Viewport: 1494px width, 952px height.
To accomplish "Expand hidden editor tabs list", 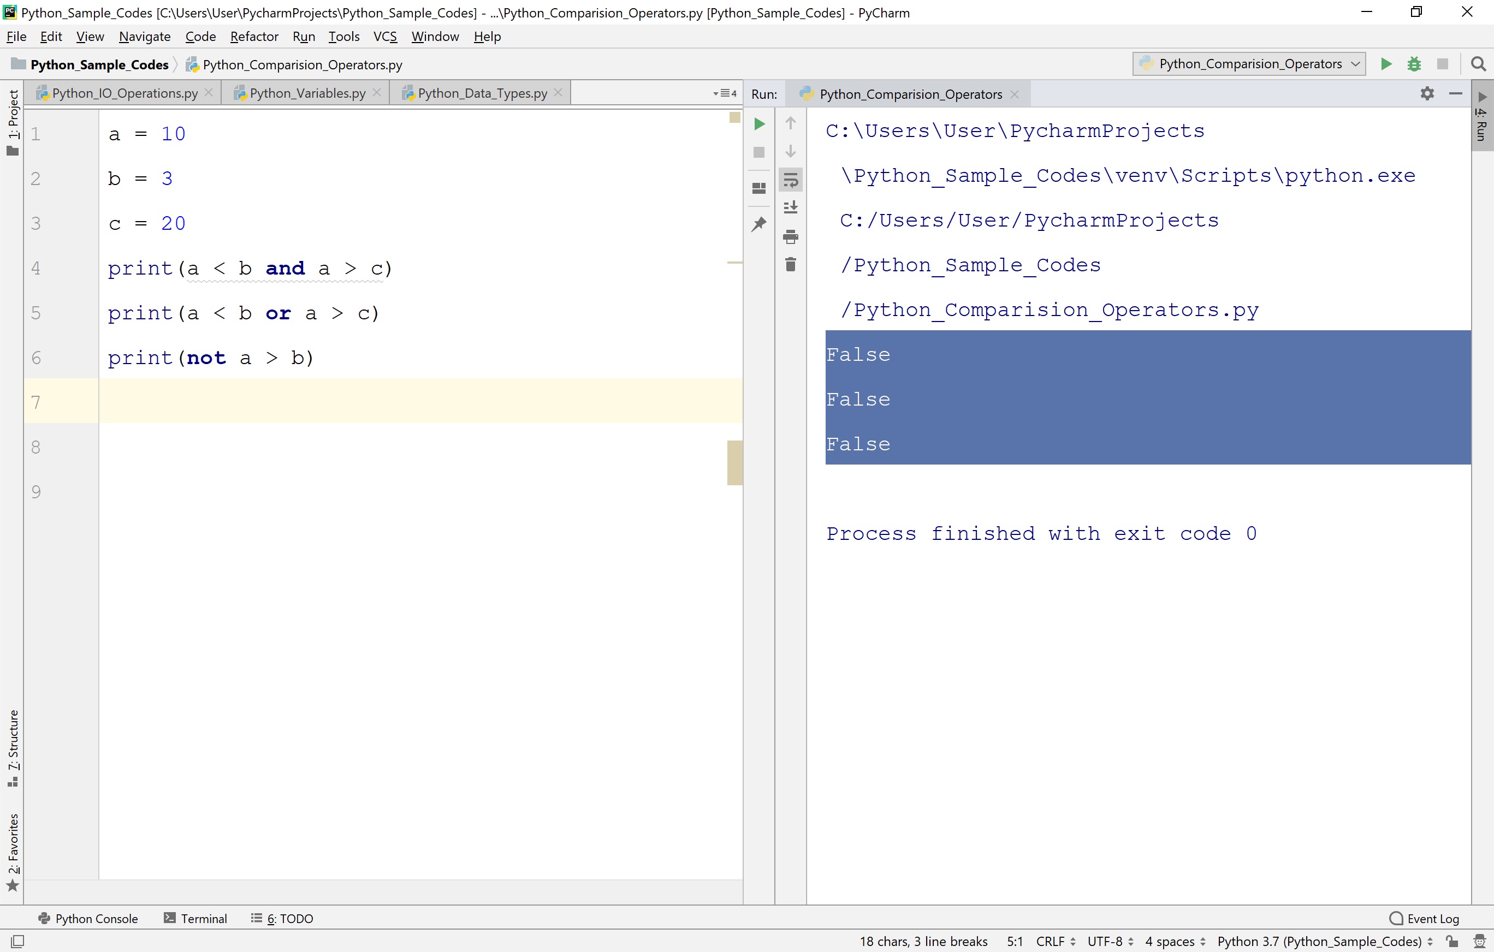I will (x=725, y=94).
